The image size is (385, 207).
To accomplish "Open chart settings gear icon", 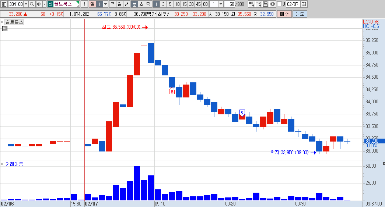I will pos(273,4).
